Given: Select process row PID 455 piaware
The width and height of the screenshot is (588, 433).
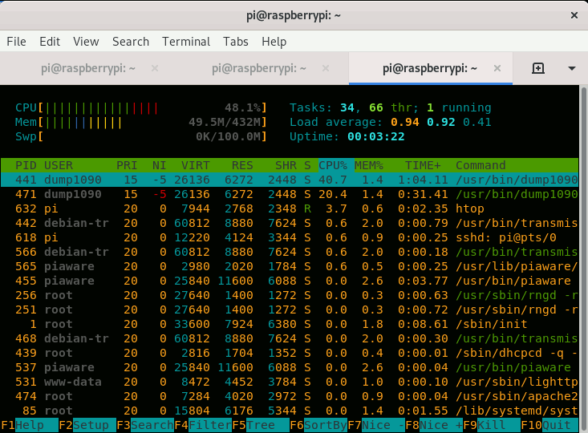Looking at the screenshot, I should point(290,281).
